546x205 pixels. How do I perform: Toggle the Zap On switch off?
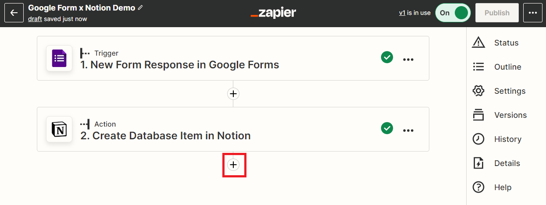coord(453,13)
